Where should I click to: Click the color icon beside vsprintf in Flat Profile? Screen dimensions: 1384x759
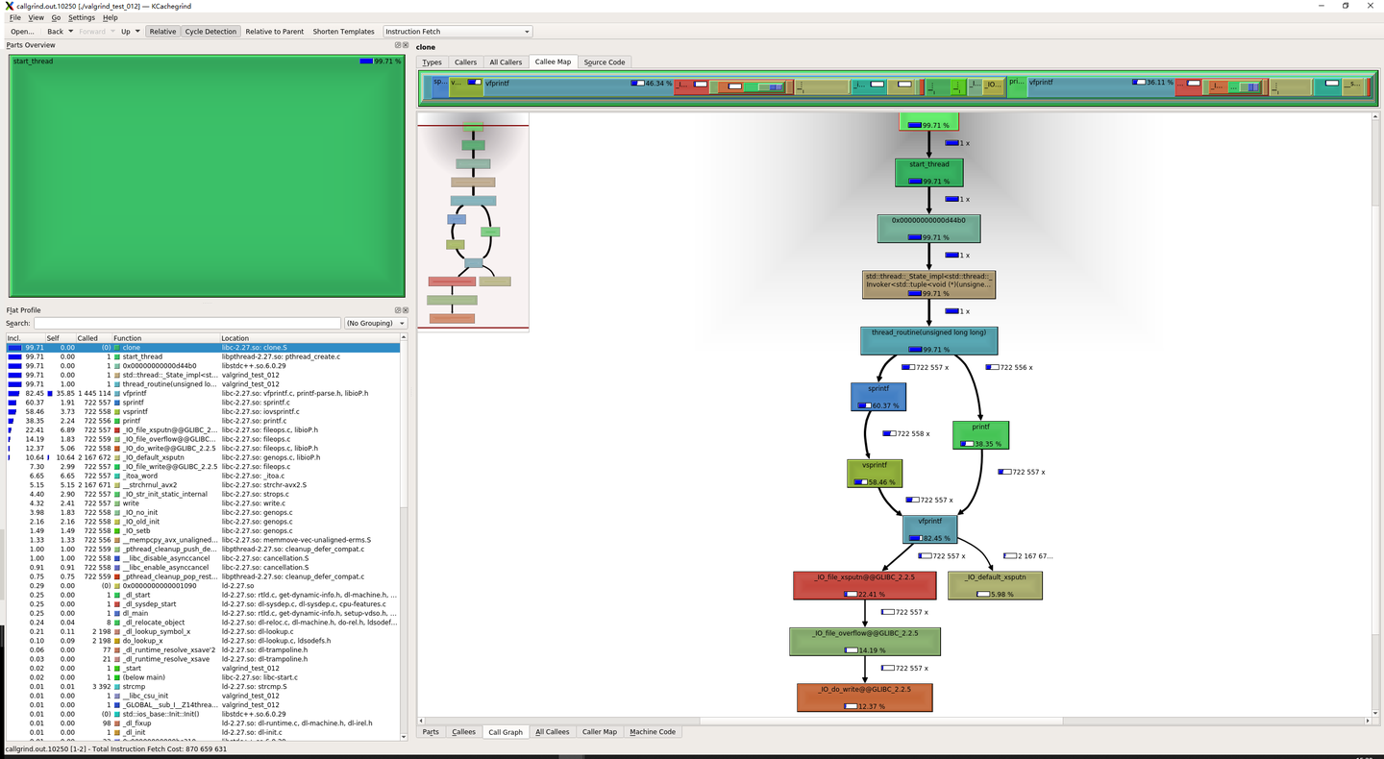point(117,411)
